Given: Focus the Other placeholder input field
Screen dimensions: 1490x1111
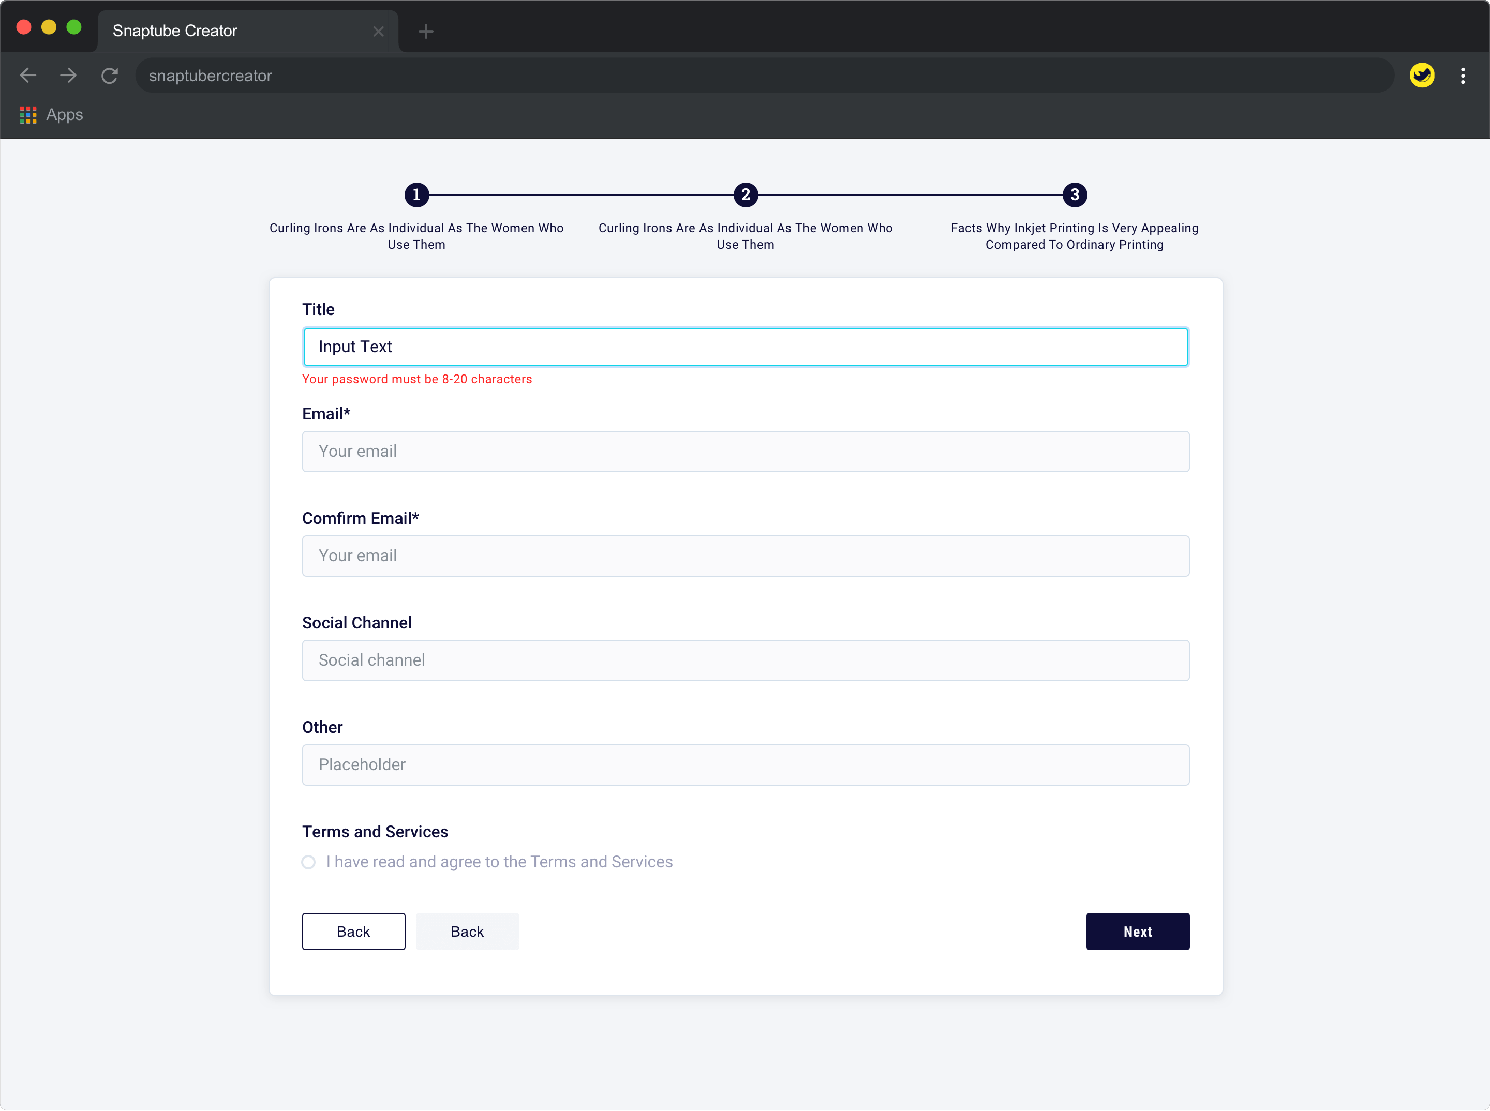Looking at the screenshot, I should [x=746, y=764].
